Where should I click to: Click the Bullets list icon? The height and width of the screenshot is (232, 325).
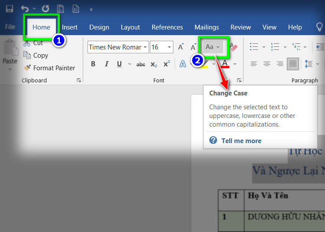(254, 47)
